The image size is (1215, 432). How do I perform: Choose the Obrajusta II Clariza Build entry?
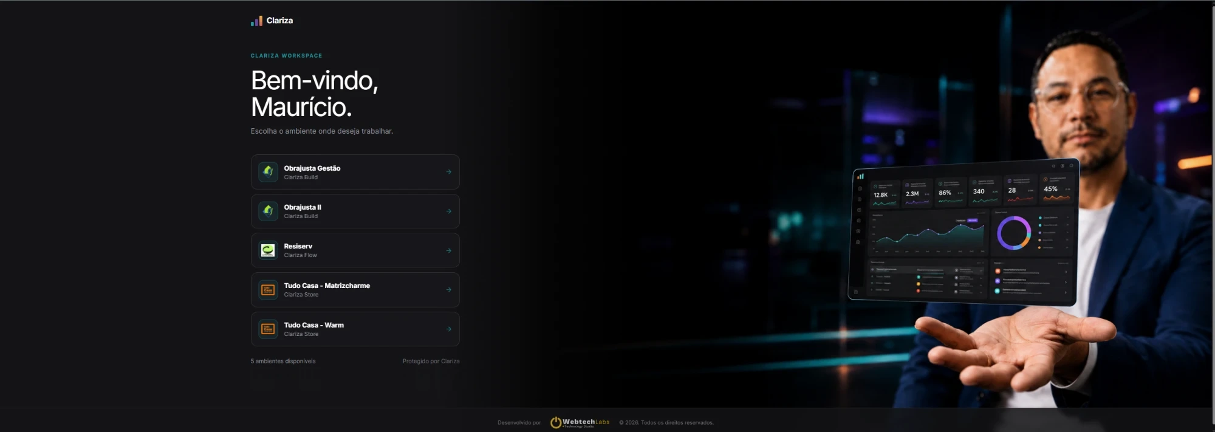click(355, 211)
